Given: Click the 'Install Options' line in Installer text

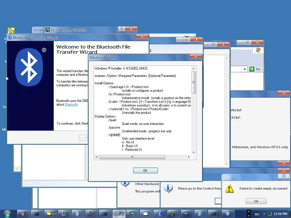Looking at the screenshot, I should (x=104, y=83).
